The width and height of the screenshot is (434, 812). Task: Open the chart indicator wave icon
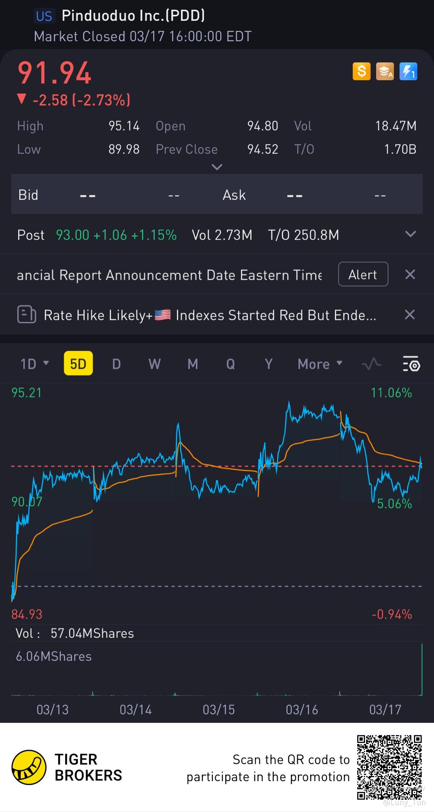(x=372, y=364)
